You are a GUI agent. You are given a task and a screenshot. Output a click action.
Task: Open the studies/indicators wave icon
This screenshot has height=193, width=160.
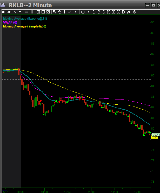[x=9, y=12]
